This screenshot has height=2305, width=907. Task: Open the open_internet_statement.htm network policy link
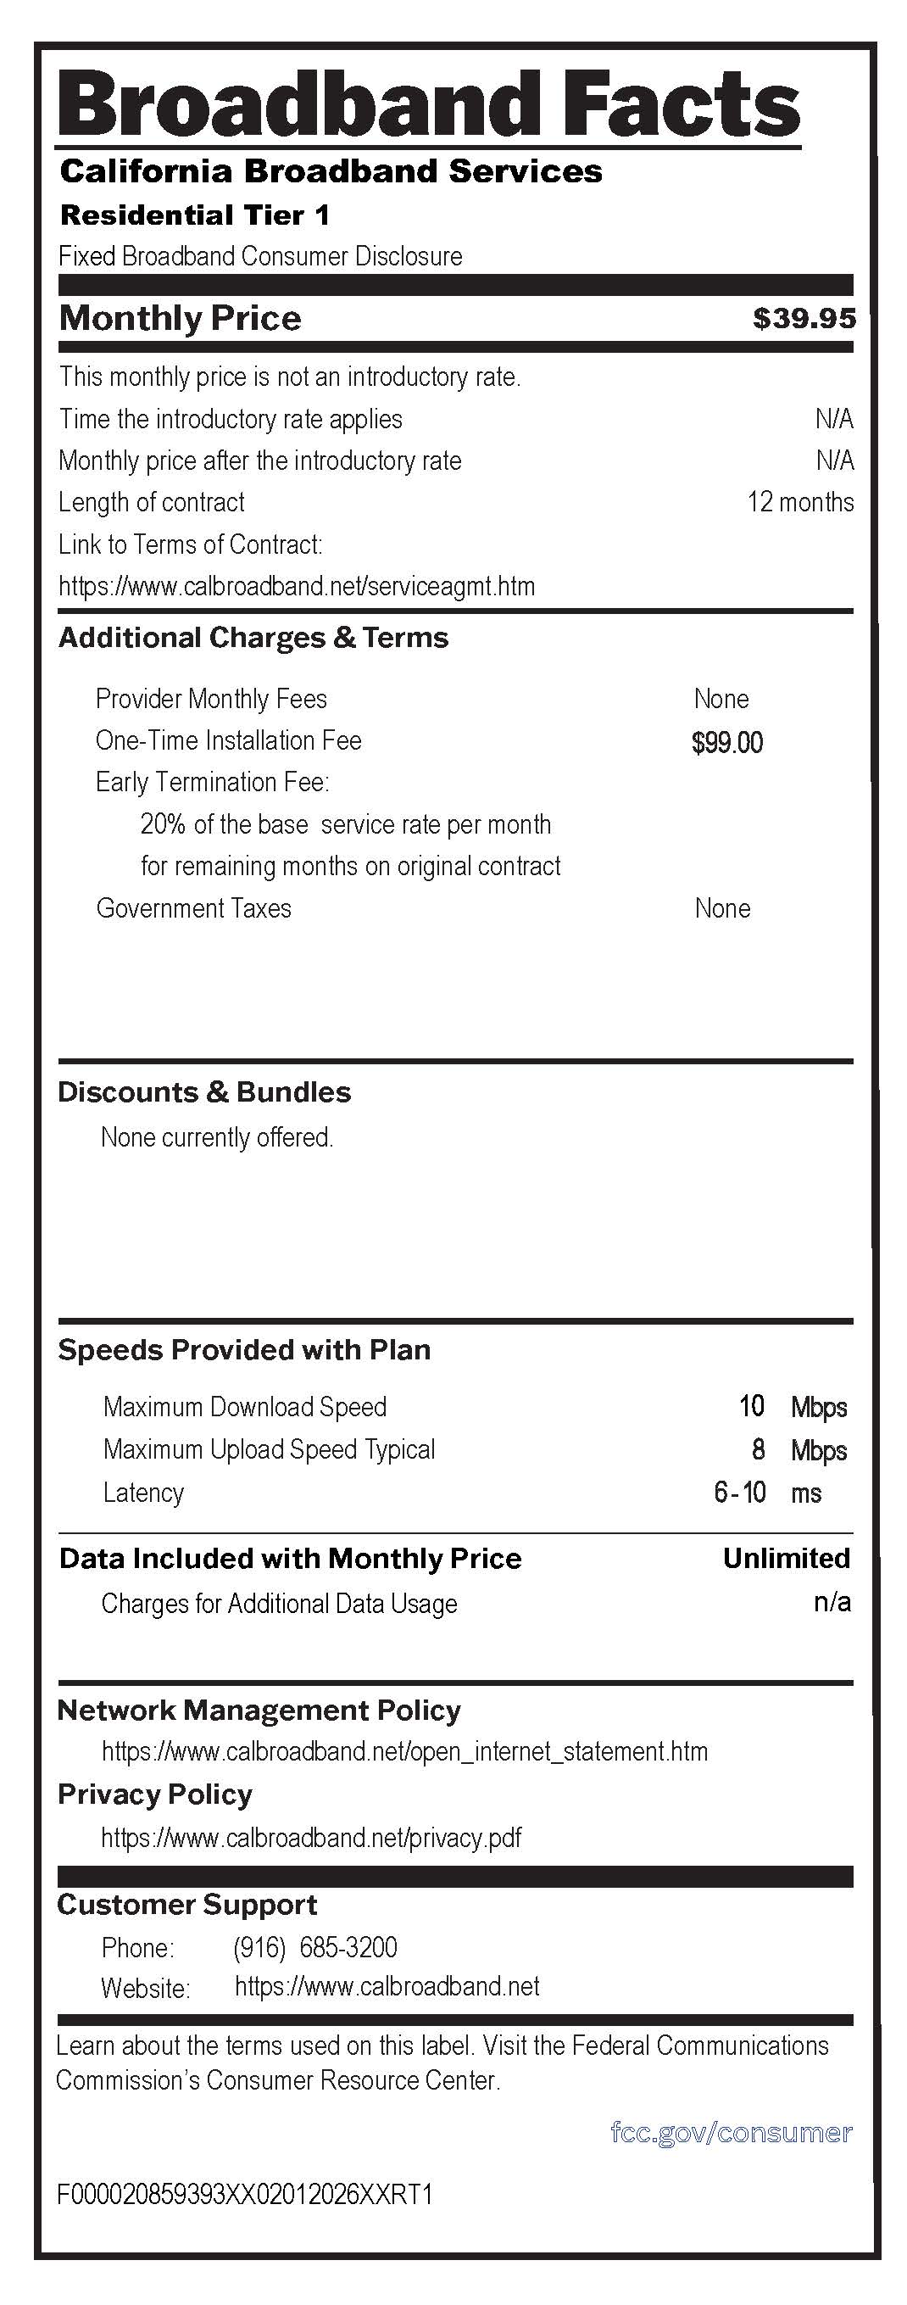[x=404, y=1751]
